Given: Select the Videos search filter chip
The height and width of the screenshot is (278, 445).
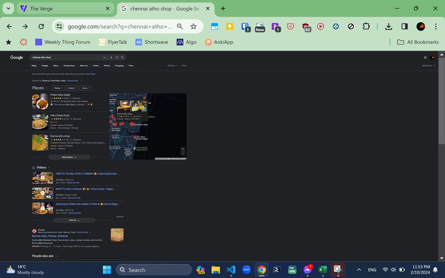Looking at the screenshot, I should pyautogui.click(x=107, y=66).
